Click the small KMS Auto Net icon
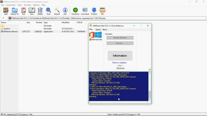The height and width of the screenshot is (116, 207). pyautogui.click(x=91, y=40)
